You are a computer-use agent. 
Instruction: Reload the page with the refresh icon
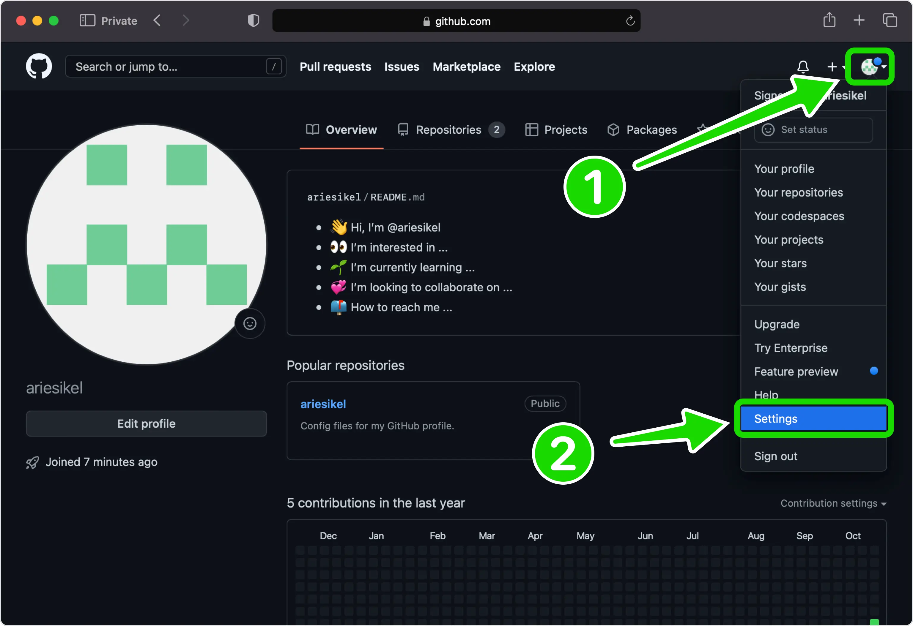(x=630, y=21)
